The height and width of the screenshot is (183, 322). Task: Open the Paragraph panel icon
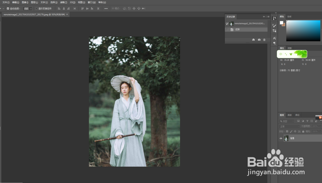point(274,43)
